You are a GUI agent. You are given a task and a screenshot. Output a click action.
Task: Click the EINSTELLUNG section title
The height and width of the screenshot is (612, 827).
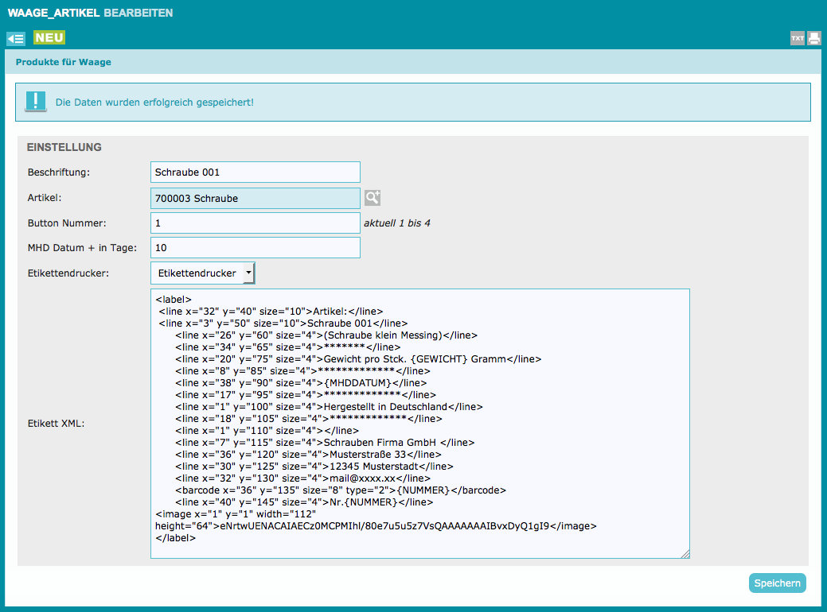pyautogui.click(x=64, y=147)
